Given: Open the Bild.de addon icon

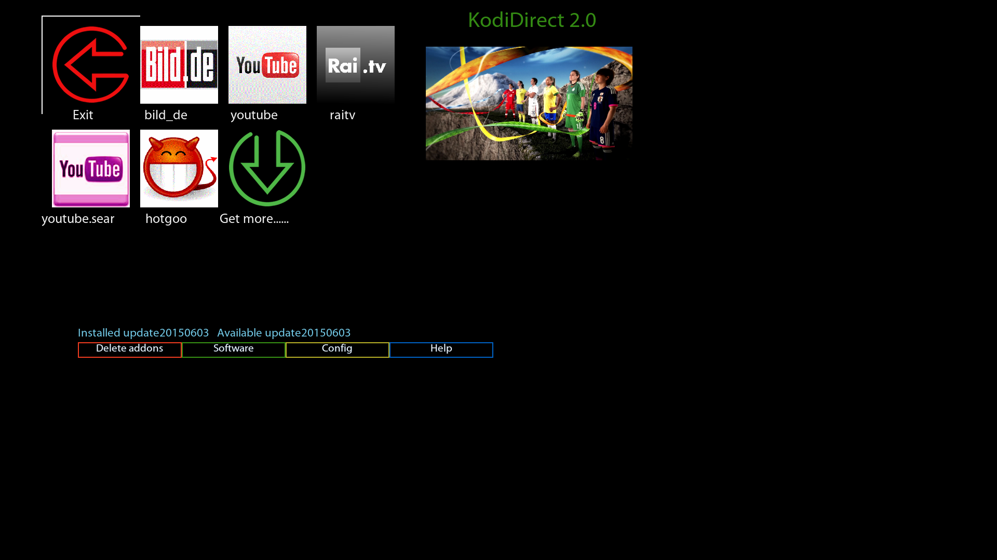Looking at the screenshot, I should [x=179, y=65].
